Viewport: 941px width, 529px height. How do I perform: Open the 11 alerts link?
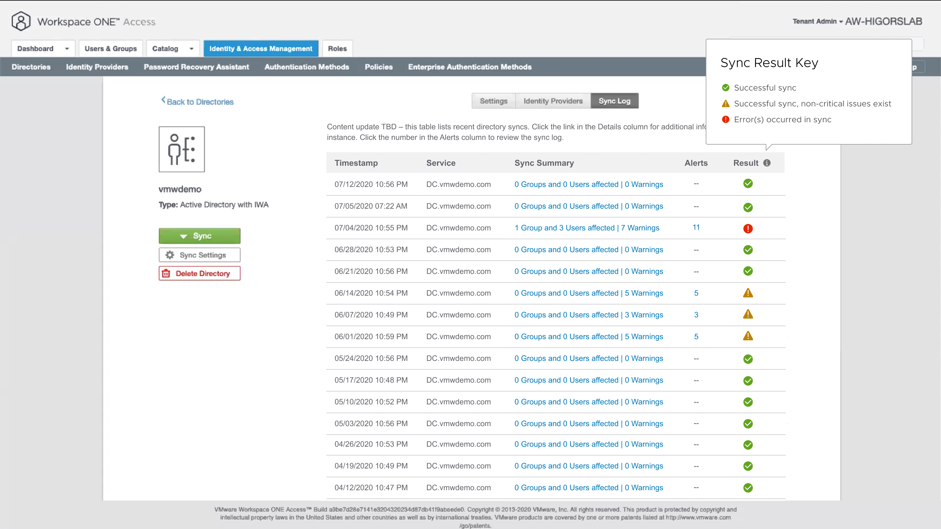[x=696, y=227]
